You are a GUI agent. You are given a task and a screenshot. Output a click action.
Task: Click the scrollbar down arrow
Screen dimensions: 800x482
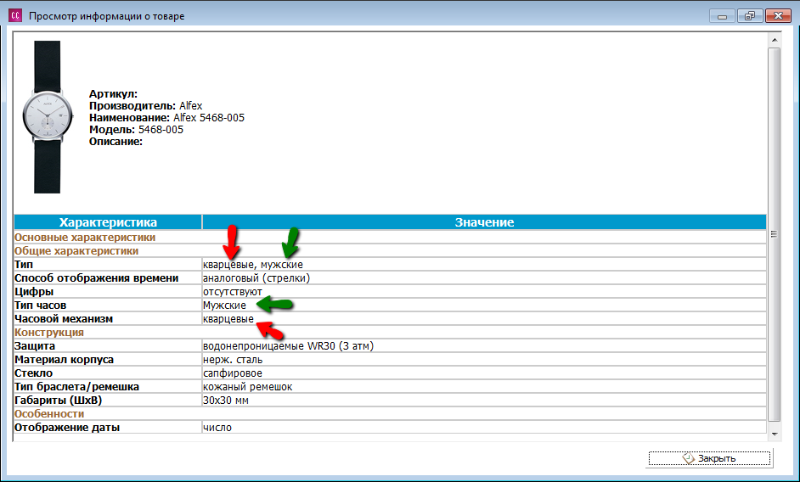[x=774, y=434]
